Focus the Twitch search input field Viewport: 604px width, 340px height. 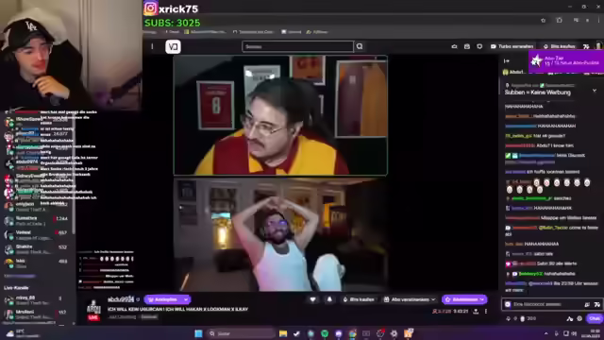(x=297, y=46)
